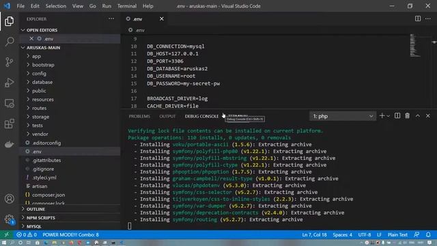Change the Plain Text language mode

pos(397,234)
